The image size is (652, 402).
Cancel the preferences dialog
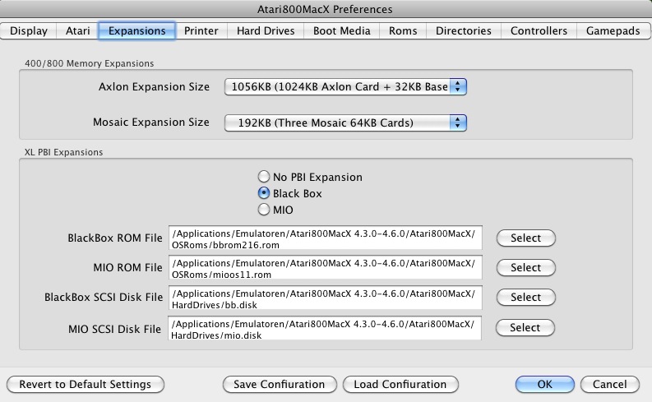pyautogui.click(x=609, y=384)
